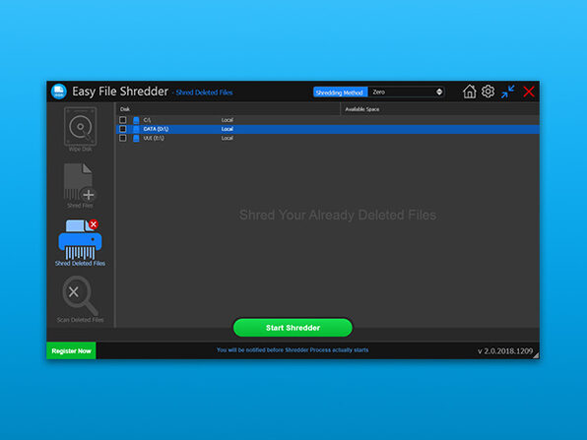Open Shred Deleted Files section
Viewport: 587px width, 440px height.
click(x=80, y=243)
